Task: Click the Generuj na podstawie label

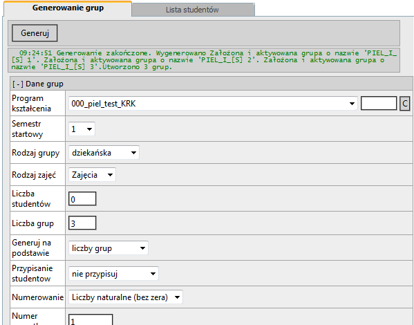Action: point(31,248)
